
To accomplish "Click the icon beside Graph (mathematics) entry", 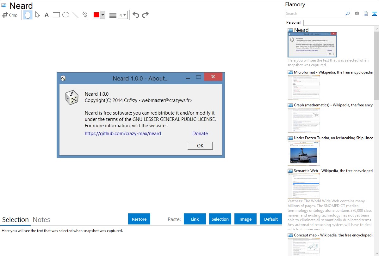I will (x=290, y=105).
